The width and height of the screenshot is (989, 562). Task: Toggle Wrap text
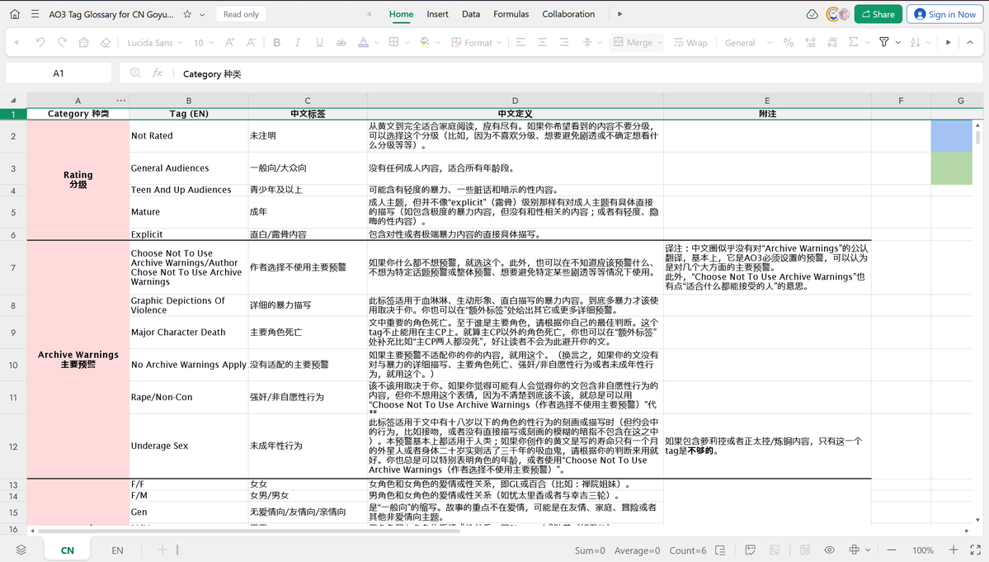click(x=690, y=42)
